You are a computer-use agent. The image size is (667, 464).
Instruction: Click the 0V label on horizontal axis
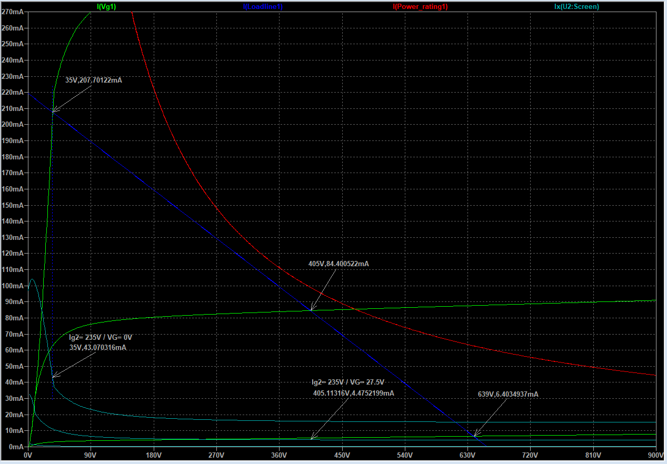click(x=28, y=455)
